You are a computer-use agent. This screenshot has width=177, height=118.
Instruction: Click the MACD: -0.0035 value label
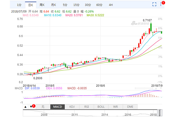coord(77,88)
